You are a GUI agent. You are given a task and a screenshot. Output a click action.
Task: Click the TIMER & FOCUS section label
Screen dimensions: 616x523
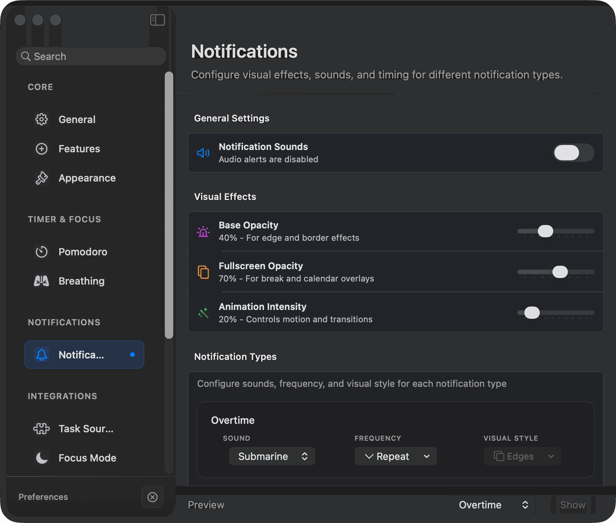pos(64,219)
